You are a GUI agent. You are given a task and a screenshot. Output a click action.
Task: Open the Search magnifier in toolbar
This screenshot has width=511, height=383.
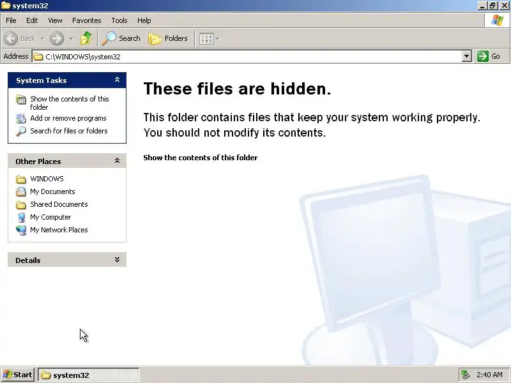coord(109,38)
